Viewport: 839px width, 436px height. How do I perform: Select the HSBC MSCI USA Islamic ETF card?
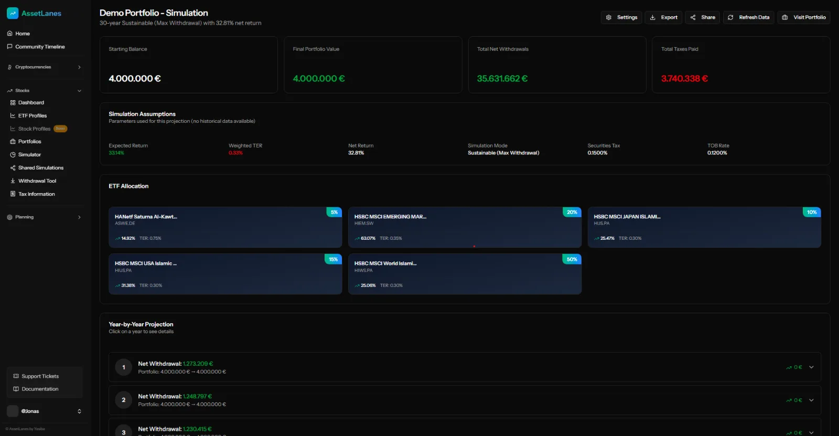coord(225,274)
